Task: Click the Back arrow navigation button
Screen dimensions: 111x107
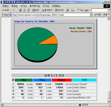Action: (6, 10)
